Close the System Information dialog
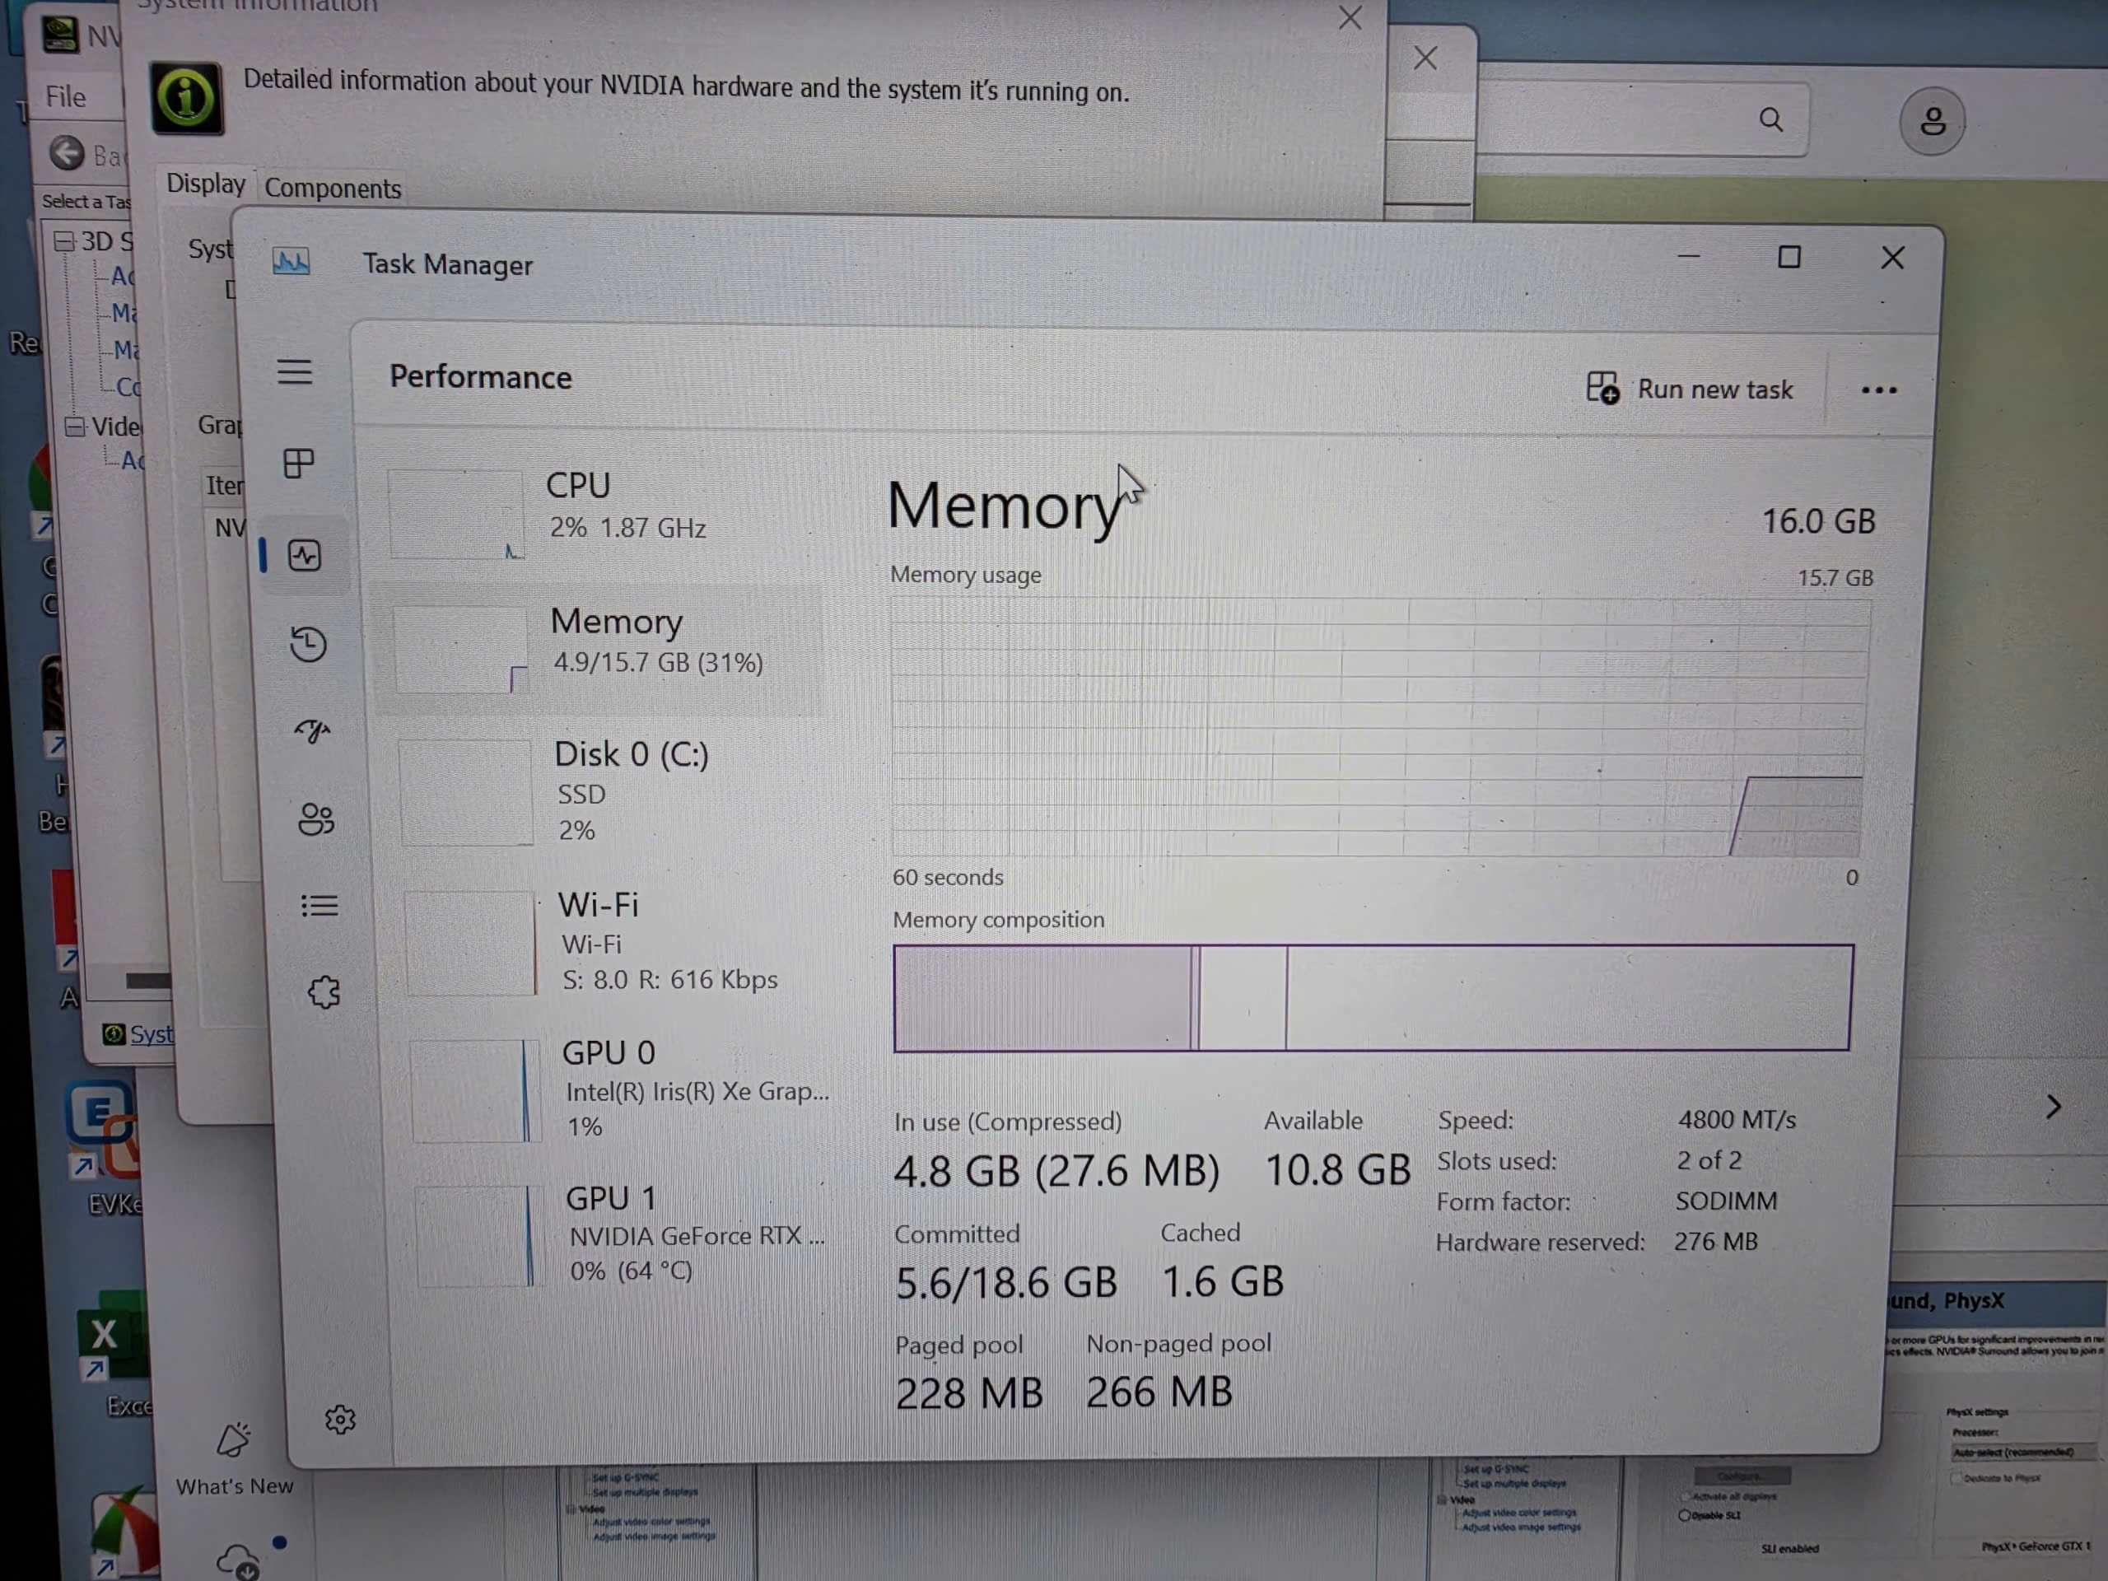The height and width of the screenshot is (1581, 2108). (x=1350, y=17)
